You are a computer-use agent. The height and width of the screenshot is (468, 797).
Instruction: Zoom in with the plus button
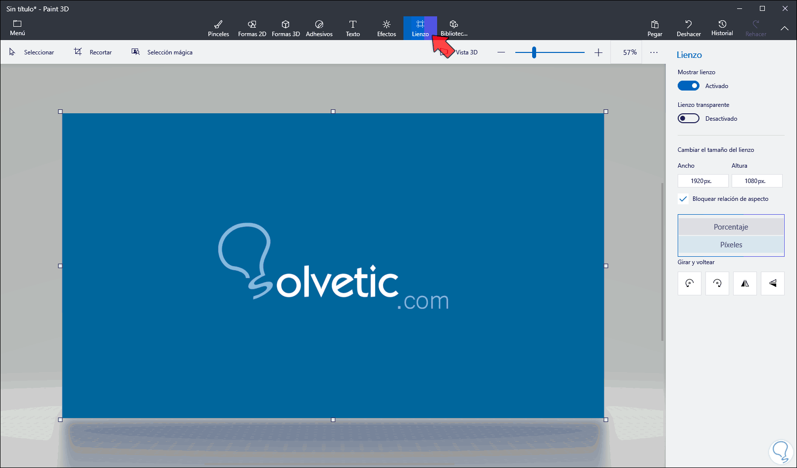(x=598, y=52)
